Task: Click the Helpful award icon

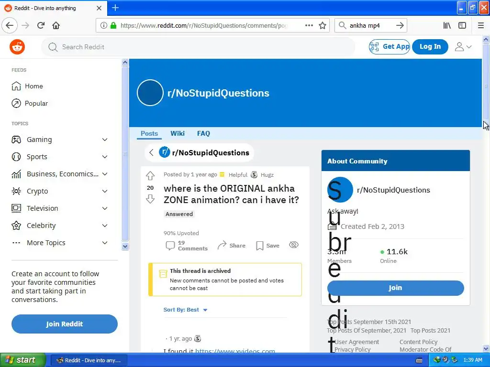Action: [222, 175]
